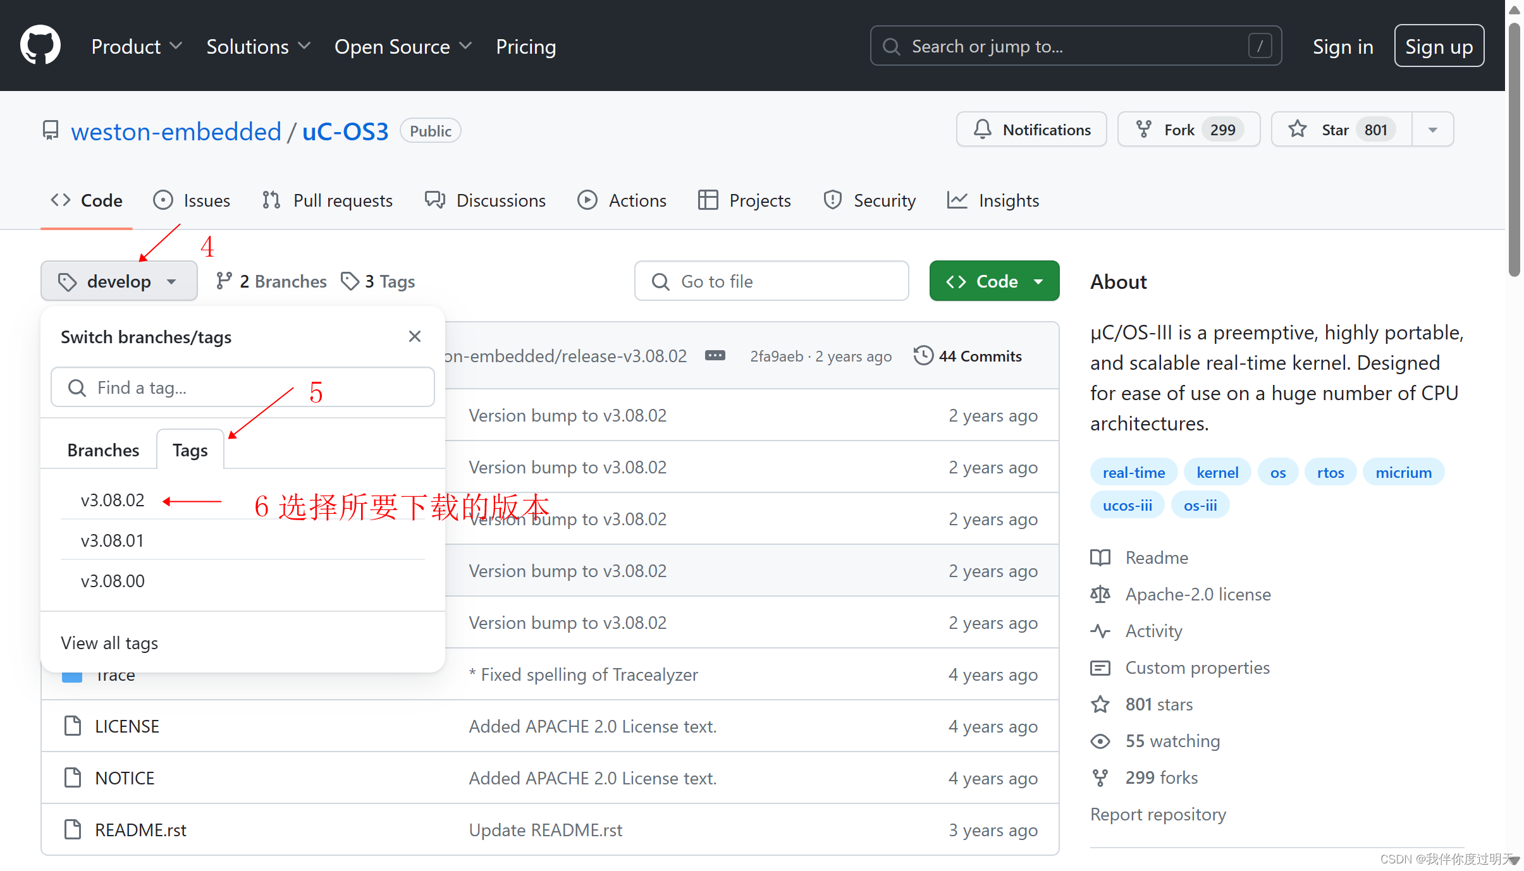Image resolution: width=1524 pixels, height=871 pixels.
Task: Click the Sign up button
Action: pyautogui.click(x=1439, y=46)
